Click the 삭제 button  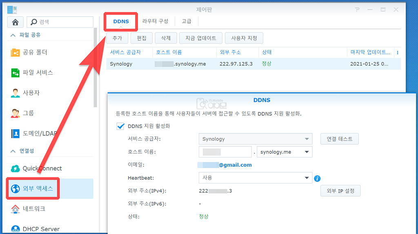[166, 38]
